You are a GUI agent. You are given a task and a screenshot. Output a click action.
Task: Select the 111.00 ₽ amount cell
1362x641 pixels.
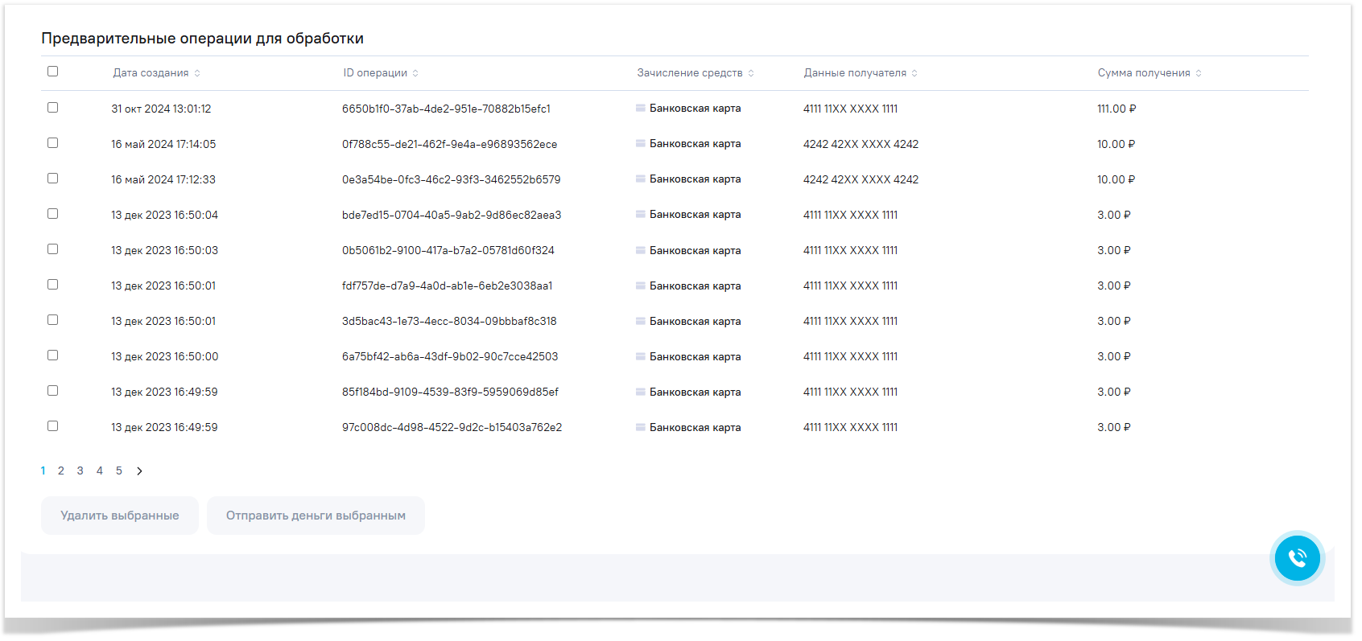click(1116, 109)
